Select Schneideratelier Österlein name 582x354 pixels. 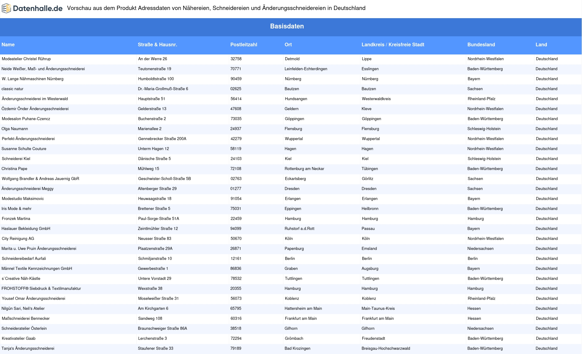[x=24, y=328]
